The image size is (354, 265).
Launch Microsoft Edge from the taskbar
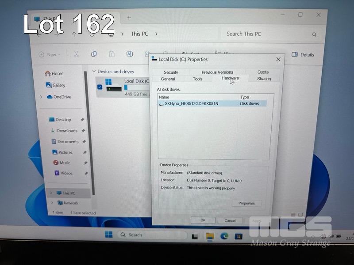click(224, 235)
